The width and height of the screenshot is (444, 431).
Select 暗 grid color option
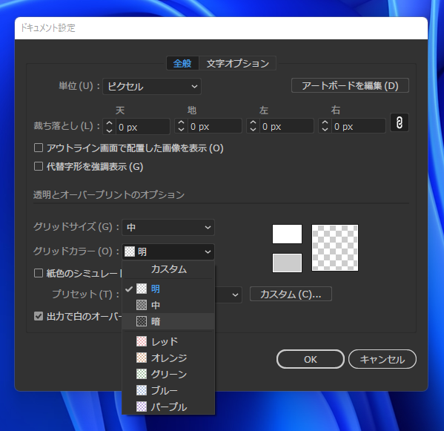[168, 321]
